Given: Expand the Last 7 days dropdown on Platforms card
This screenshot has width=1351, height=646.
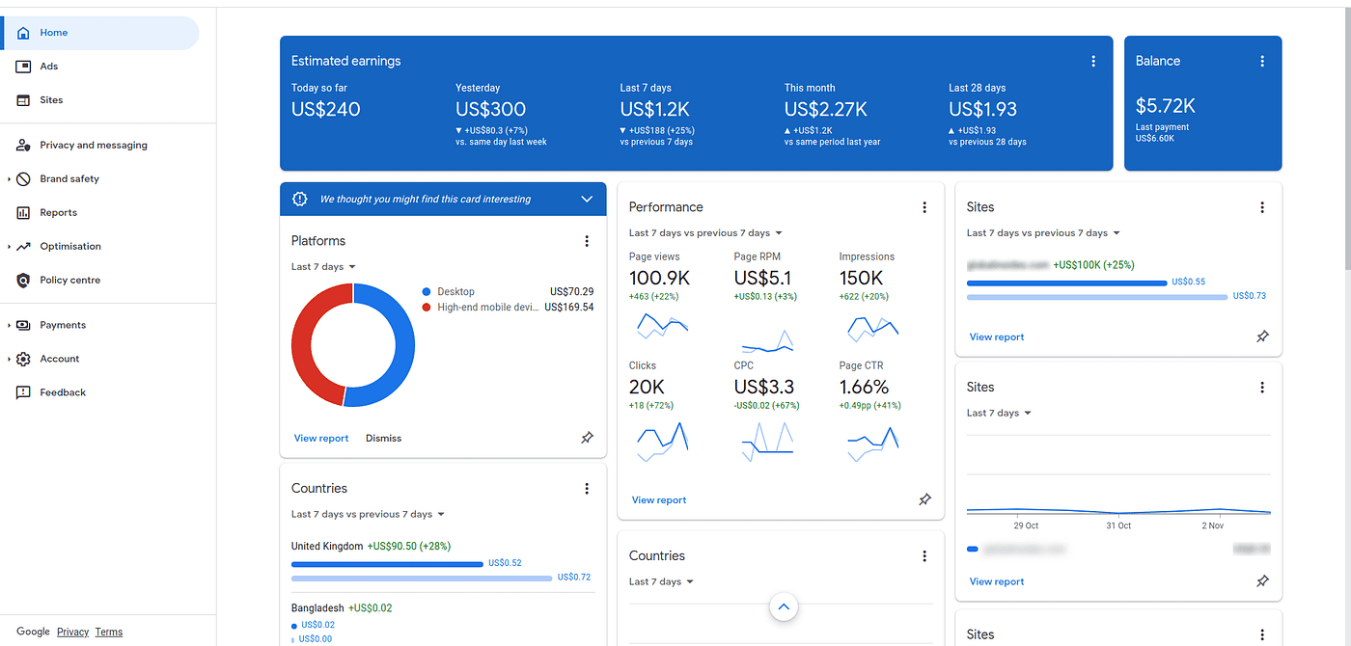Looking at the screenshot, I should pos(322,266).
